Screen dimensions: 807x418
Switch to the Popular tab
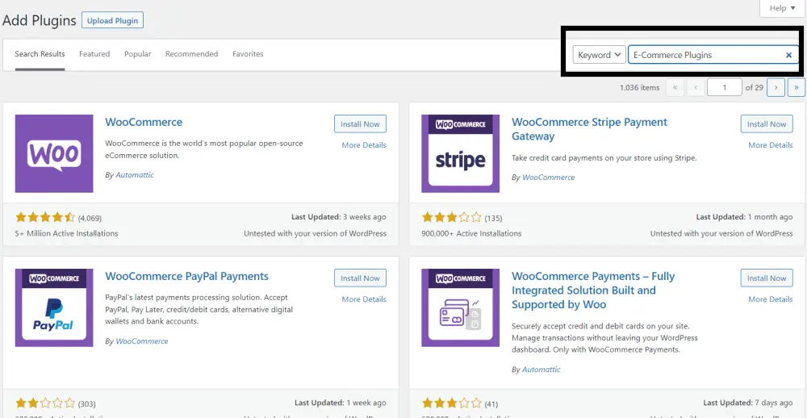pos(138,54)
